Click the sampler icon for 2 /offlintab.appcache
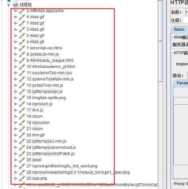This screenshot has width=188, height=189. [22, 11]
